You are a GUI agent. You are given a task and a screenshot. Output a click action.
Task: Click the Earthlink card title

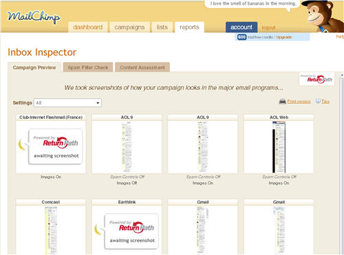127,202
